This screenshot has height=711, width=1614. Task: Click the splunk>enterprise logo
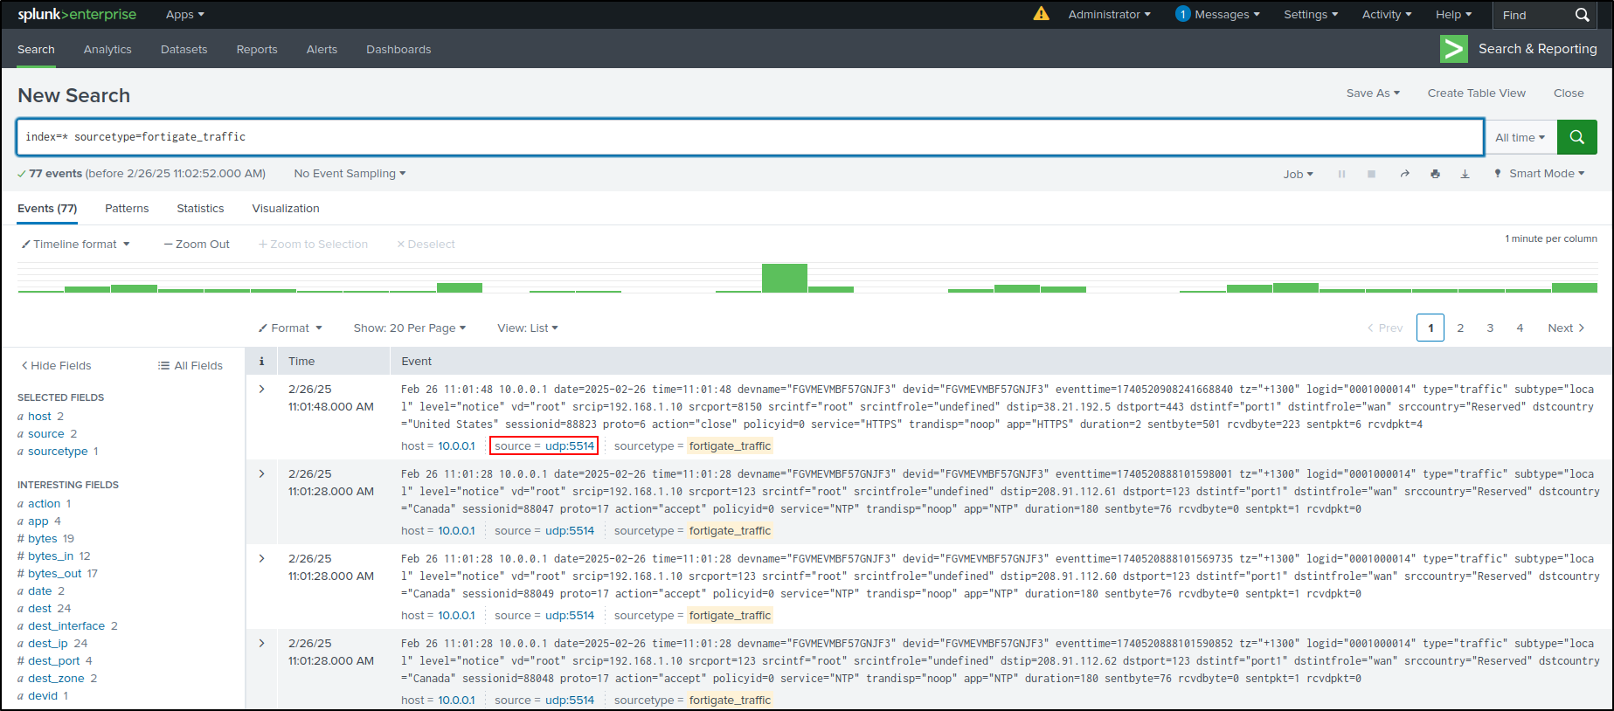(x=77, y=14)
